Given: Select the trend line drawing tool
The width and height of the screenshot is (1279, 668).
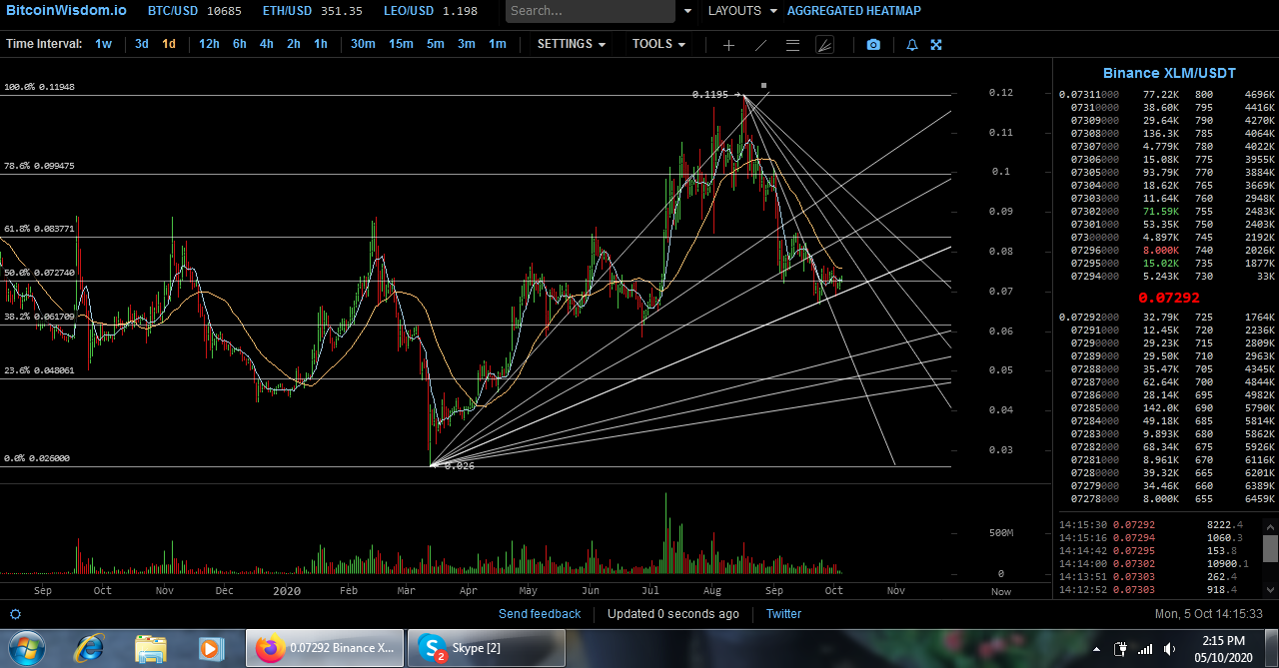Looking at the screenshot, I should click(x=760, y=45).
